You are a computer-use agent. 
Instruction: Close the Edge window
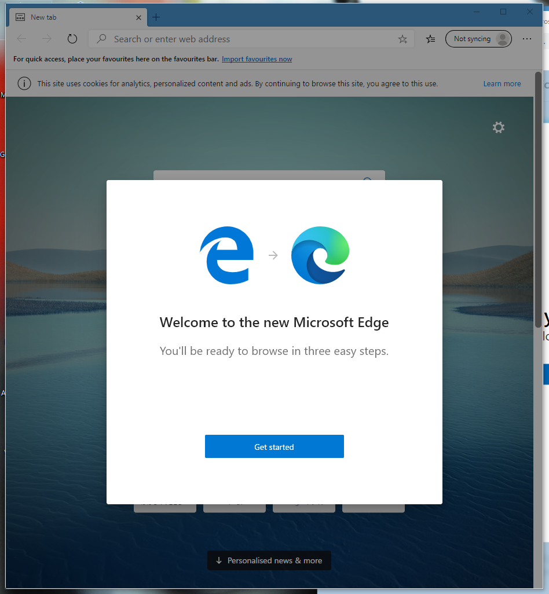point(530,12)
